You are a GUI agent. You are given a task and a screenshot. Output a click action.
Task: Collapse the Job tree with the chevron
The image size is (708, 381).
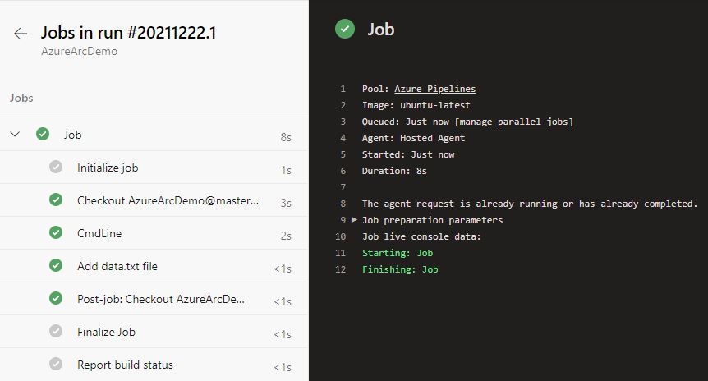[x=15, y=135]
